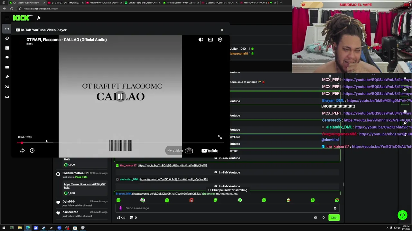Open the wrench settings sidebar icon

pyautogui.click(x=7, y=77)
